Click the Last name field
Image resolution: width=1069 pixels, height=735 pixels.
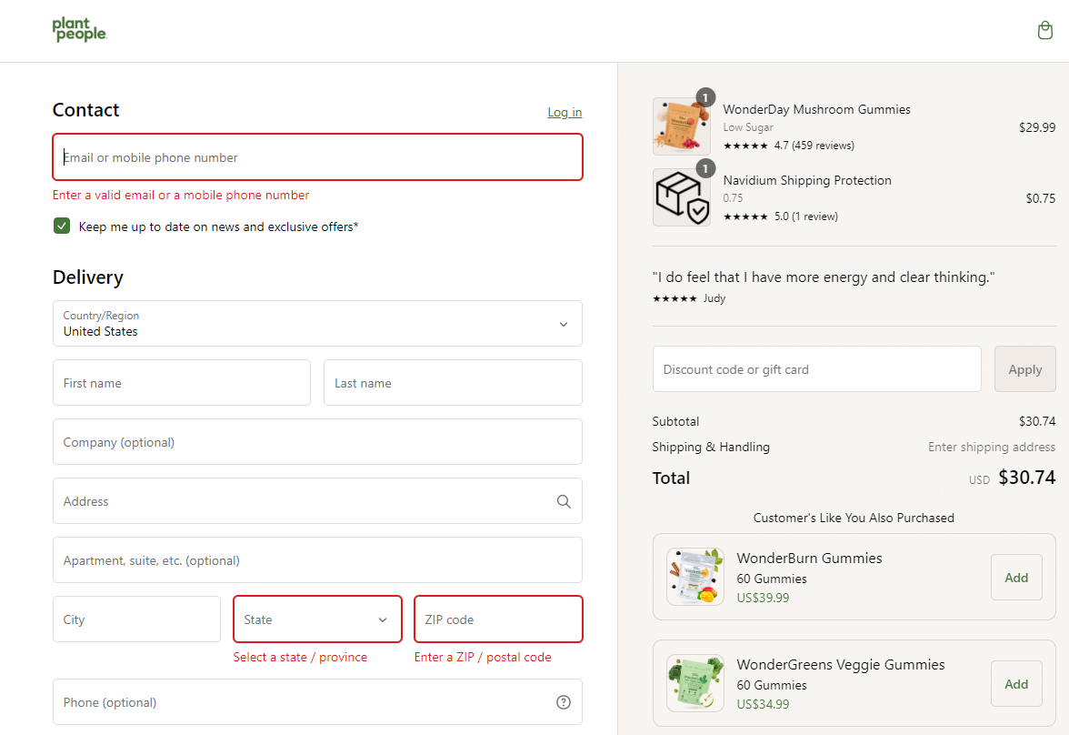[453, 383]
